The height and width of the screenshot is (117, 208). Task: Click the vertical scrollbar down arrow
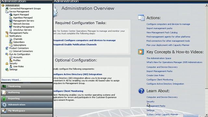click(207, 115)
